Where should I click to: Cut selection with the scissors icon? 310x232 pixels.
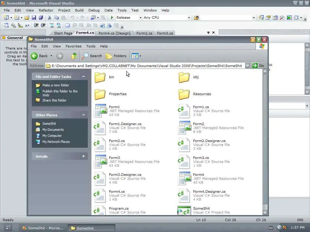pyautogui.click(x=49, y=18)
